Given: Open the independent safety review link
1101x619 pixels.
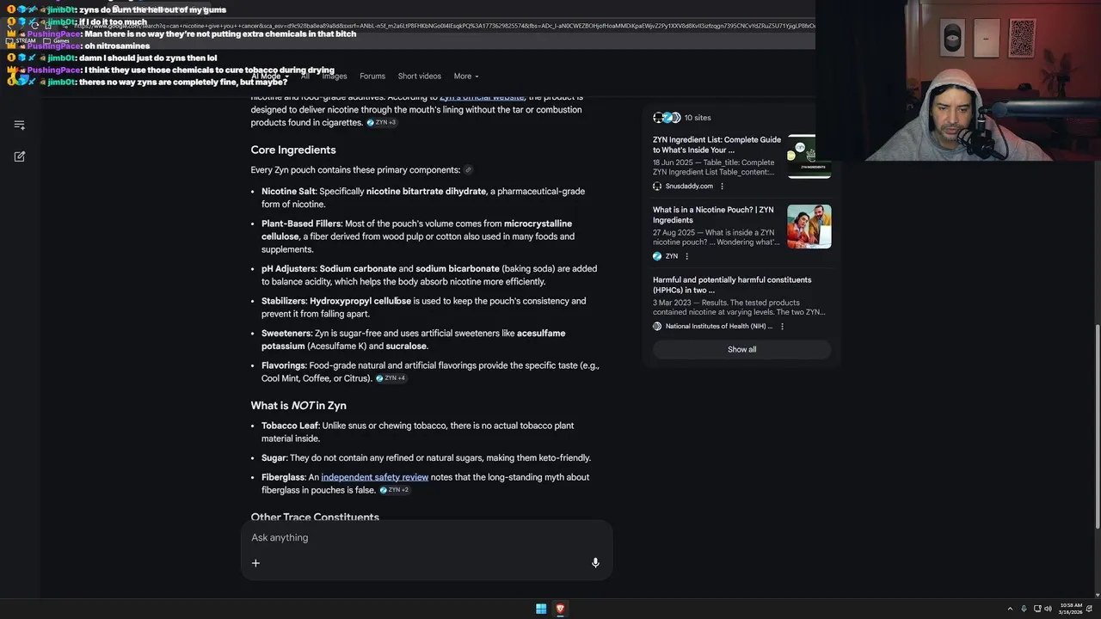Looking at the screenshot, I should 374,477.
